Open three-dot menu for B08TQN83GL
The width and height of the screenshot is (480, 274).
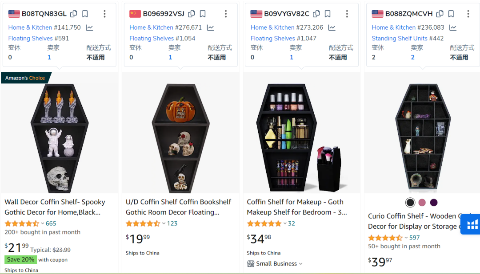tap(105, 14)
